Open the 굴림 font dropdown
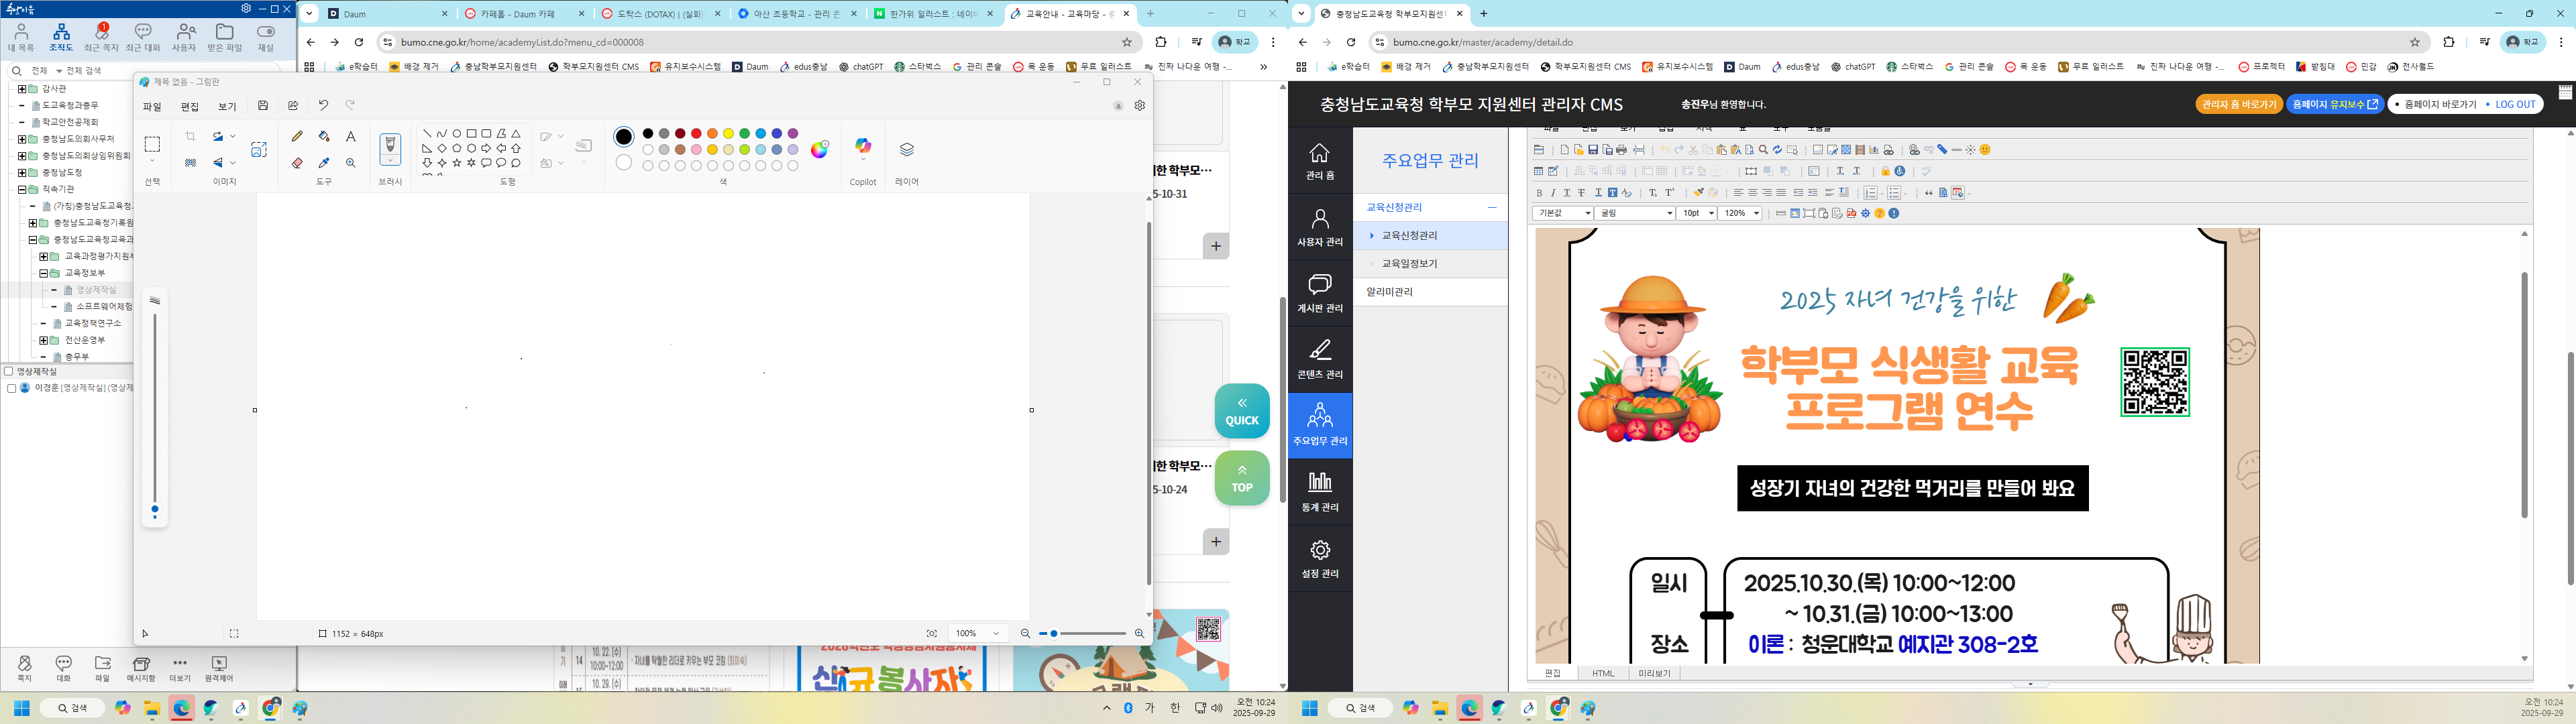 point(1635,213)
